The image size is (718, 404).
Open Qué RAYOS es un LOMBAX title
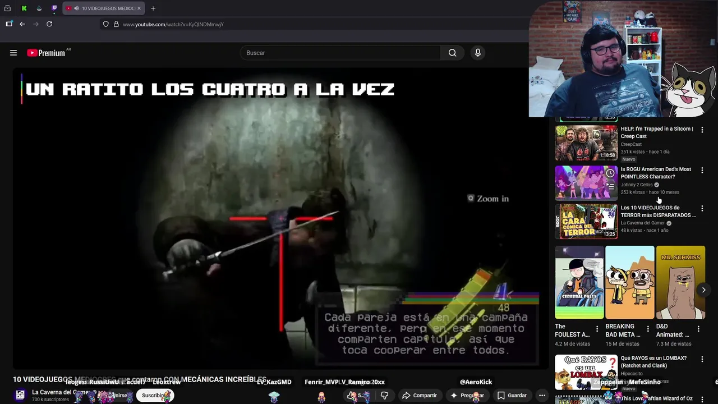(x=653, y=361)
